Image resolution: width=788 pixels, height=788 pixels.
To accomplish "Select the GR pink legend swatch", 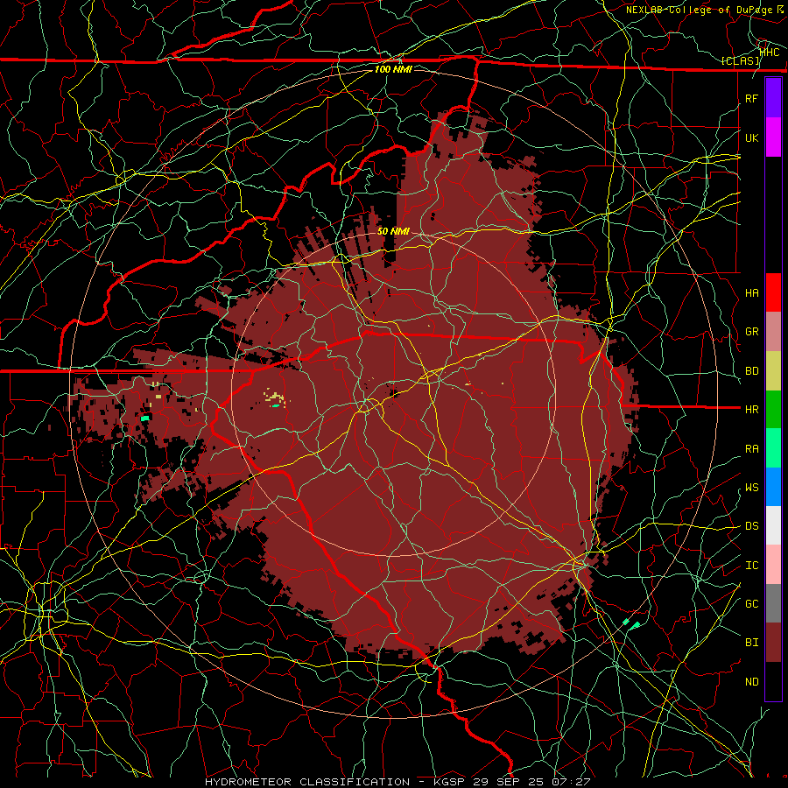I will pyautogui.click(x=773, y=332).
